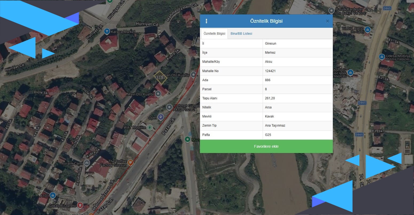Open the three-dot menu in Öznitelik Bilgisi header
Image resolution: width=414 pixels, height=215 pixels.
(x=206, y=21)
